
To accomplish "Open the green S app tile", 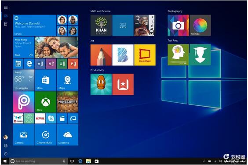I will (29, 118).
